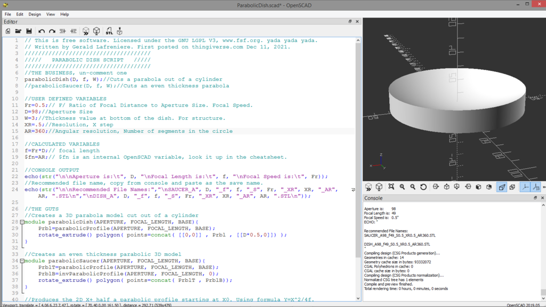Switch to the Back view

pyautogui.click(x=489, y=187)
